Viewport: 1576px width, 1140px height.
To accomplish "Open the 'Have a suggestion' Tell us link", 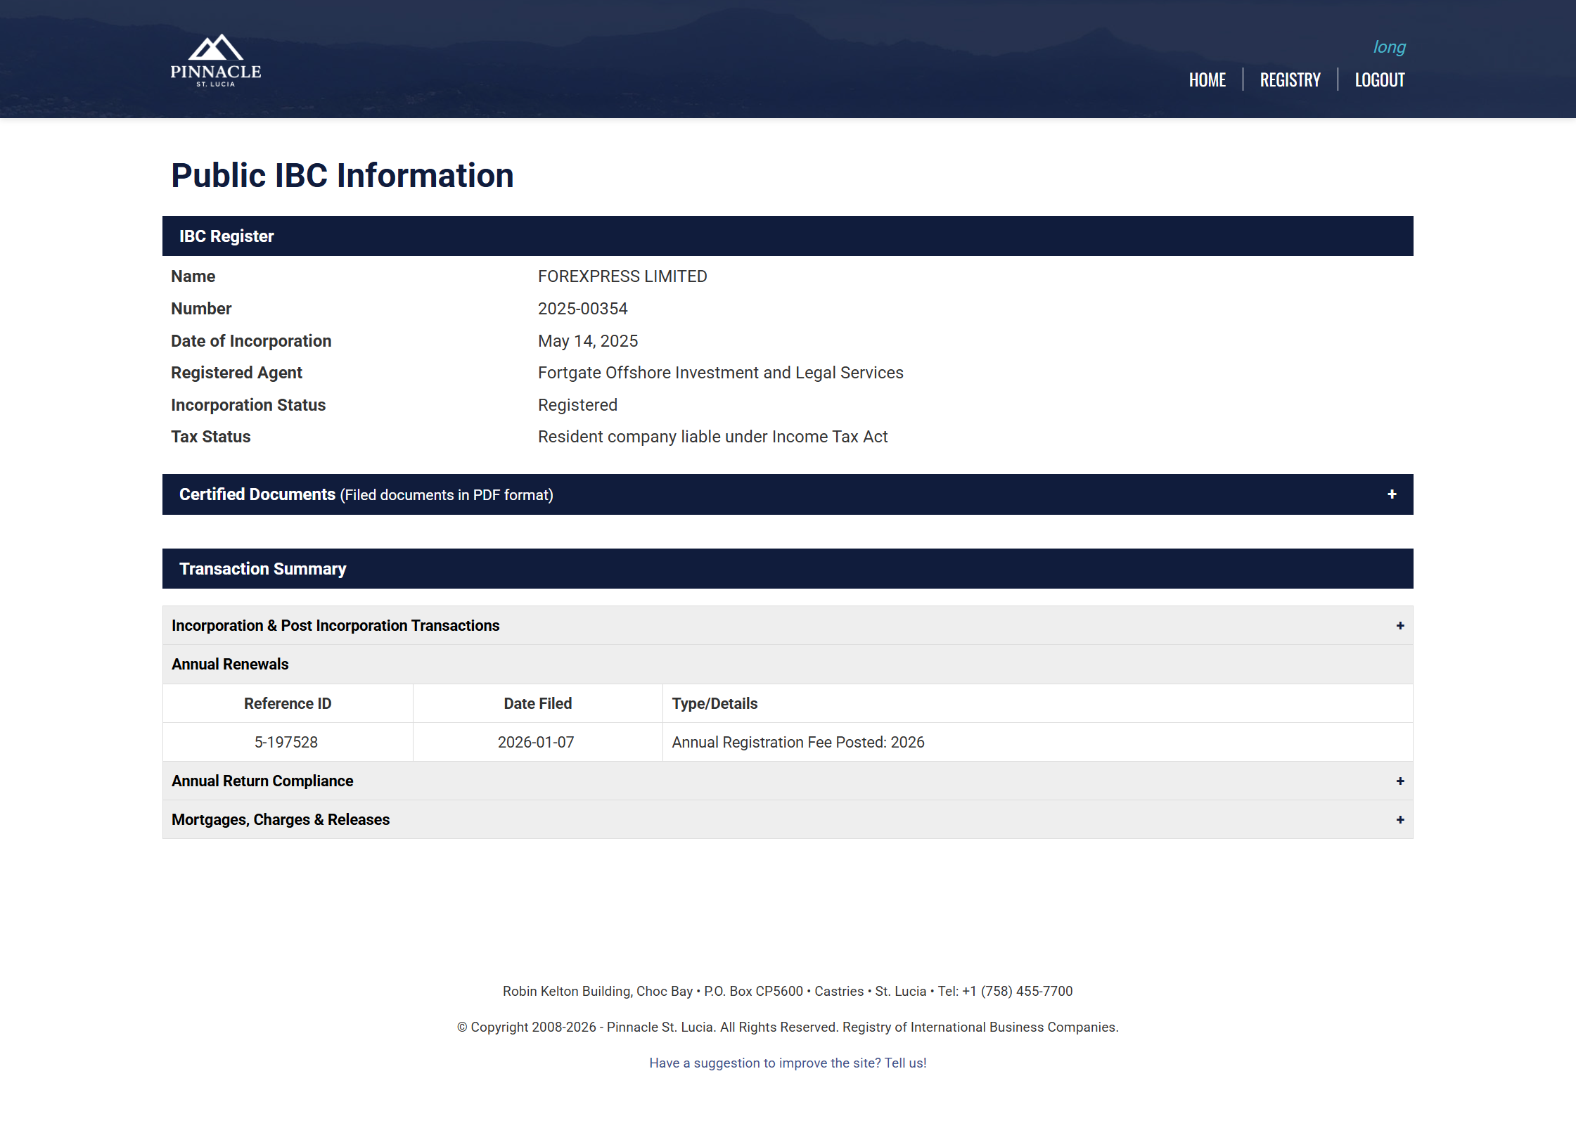I will pos(788,1063).
